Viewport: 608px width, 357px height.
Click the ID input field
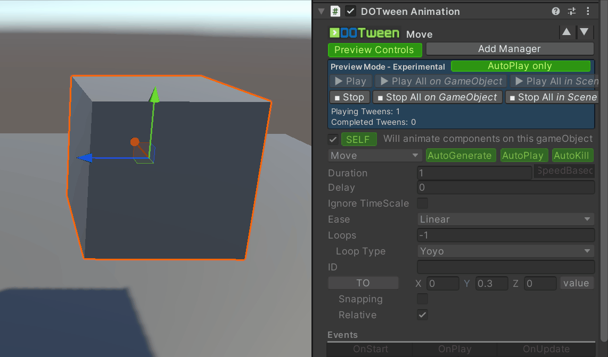pyautogui.click(x=506, y=267)
